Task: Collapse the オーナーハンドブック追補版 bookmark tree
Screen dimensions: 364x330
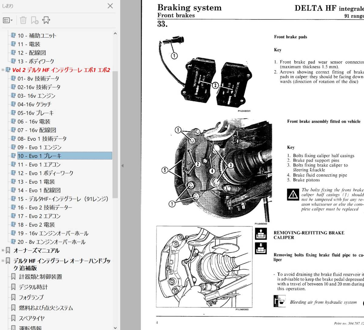Action: pyautogui.click(x=3, y=261)
